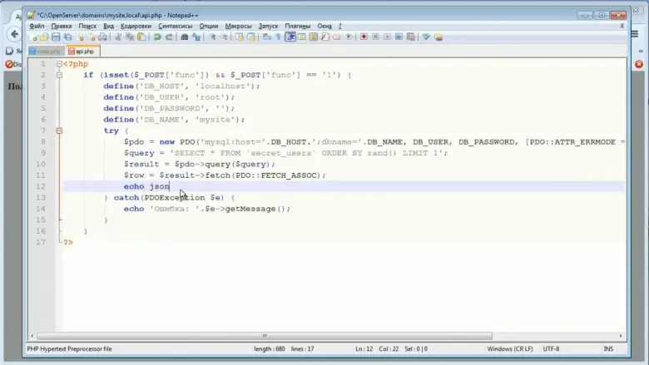Click the Paste clipboard toolbar icon
Screen dimensions: 649x365
(141, 37)
